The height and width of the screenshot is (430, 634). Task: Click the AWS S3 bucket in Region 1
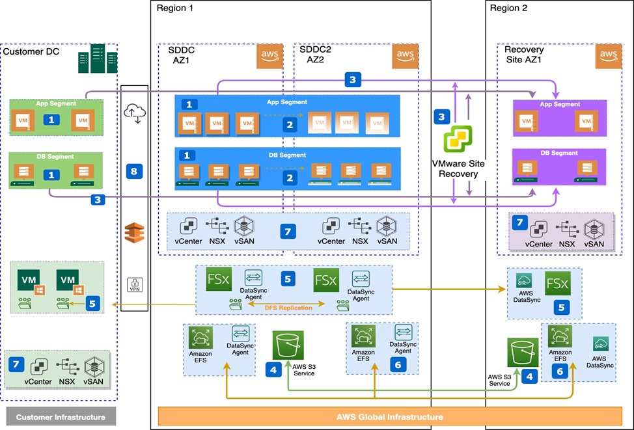[287, 345]
